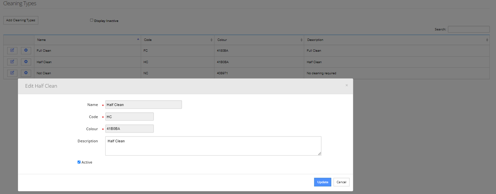The height and width of the screenshot is (194, 496).
Task: Click the Description text area
Action: pyautogui.click(x=213, y=146)
